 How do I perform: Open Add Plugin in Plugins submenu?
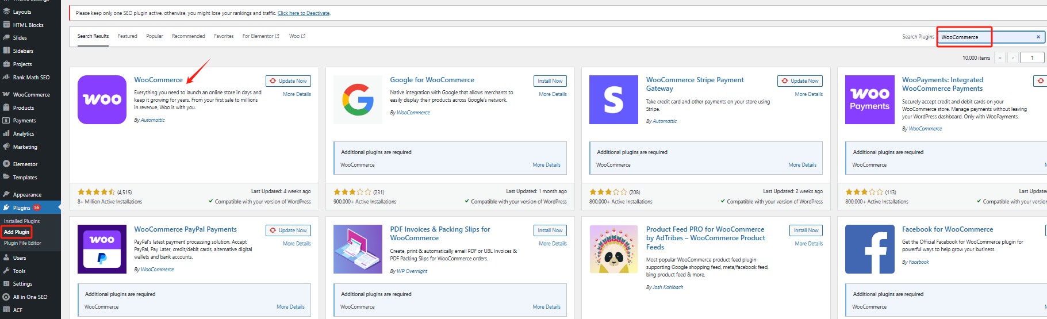[17, 232]
